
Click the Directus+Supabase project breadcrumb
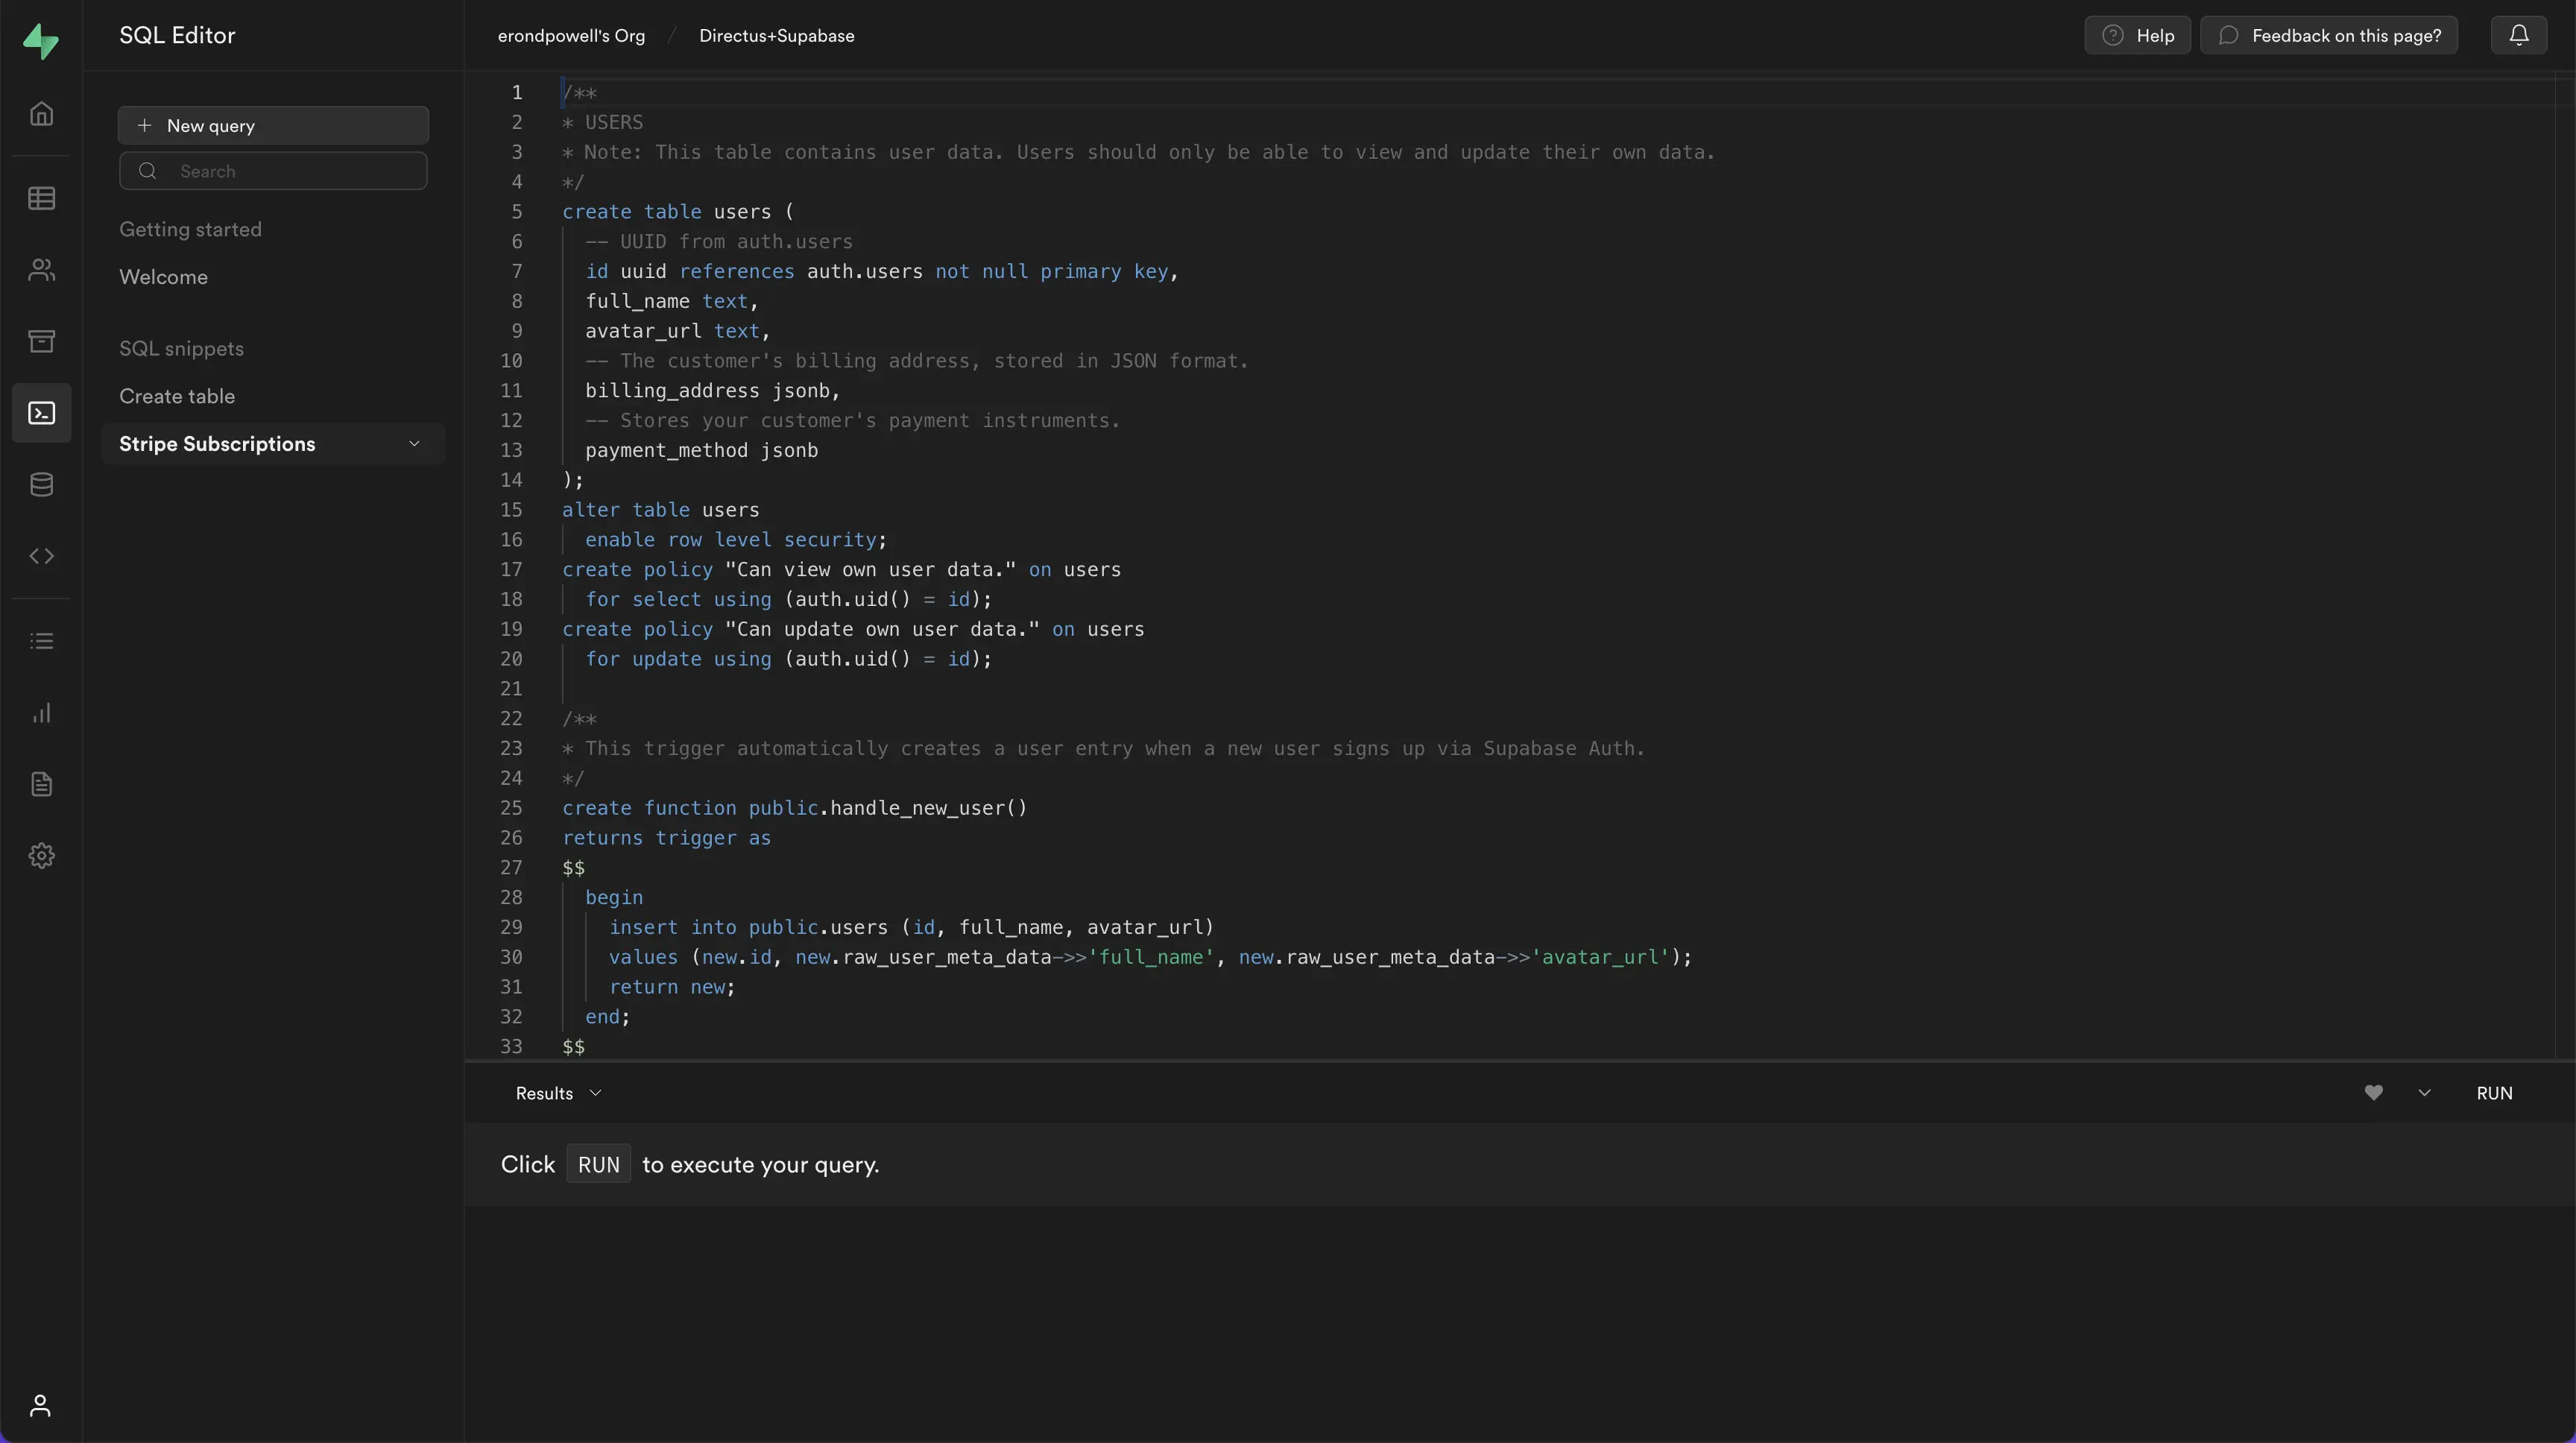pyautogui.click(x=776, y=35)
